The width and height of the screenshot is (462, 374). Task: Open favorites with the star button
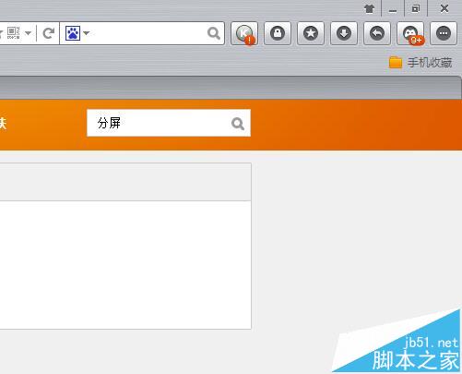point(311,33)
